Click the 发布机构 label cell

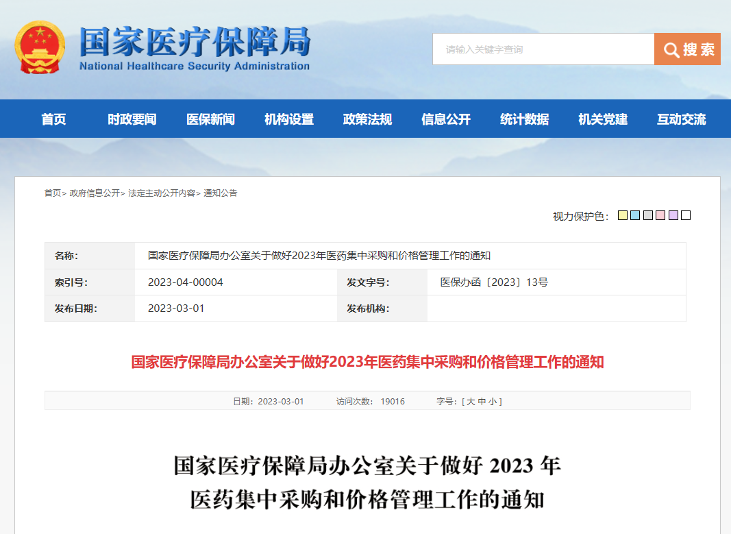[x=382, y=308]
